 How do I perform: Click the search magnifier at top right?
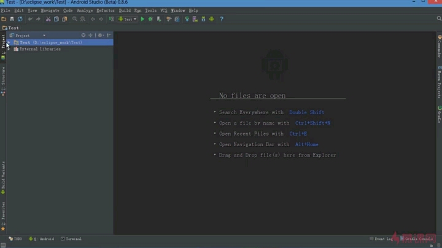(439, 18)
